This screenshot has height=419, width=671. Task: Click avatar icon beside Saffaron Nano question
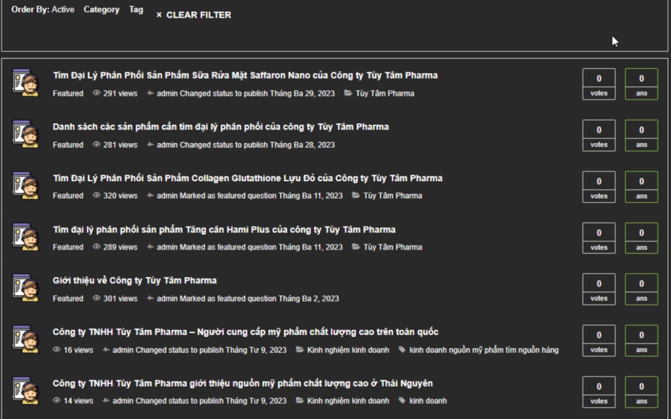[x=26, y=83]
